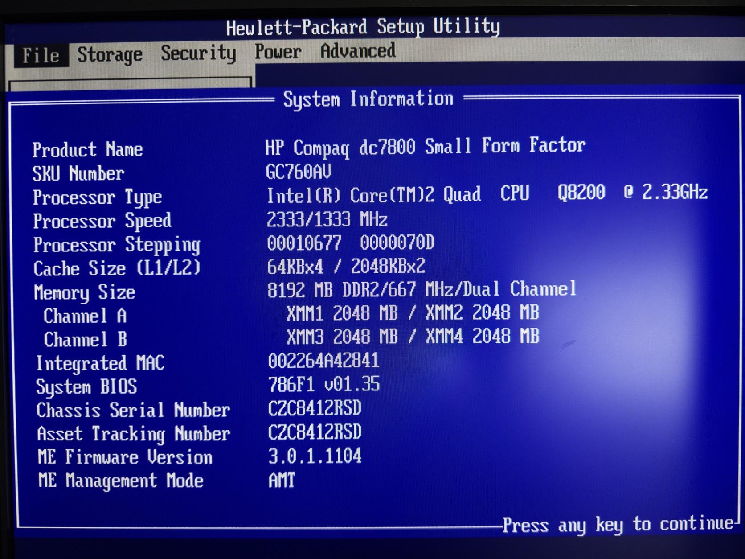Screen dimensions: 745x559
Task: Select the Processor Stepping label
Action: click(x=117, y=245)
